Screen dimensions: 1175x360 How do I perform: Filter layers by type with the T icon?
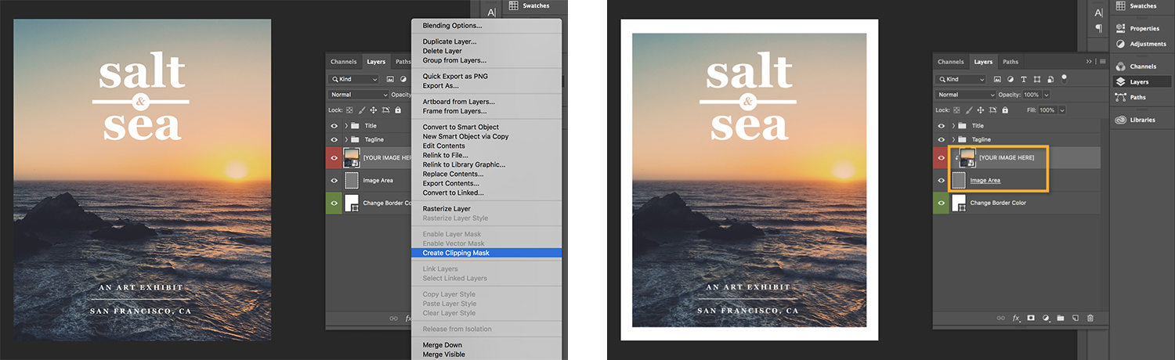click(1024, 79)
